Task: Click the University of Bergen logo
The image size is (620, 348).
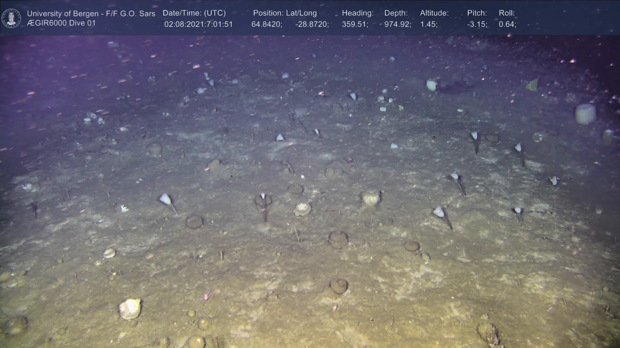Action: [x=12, y=18]
